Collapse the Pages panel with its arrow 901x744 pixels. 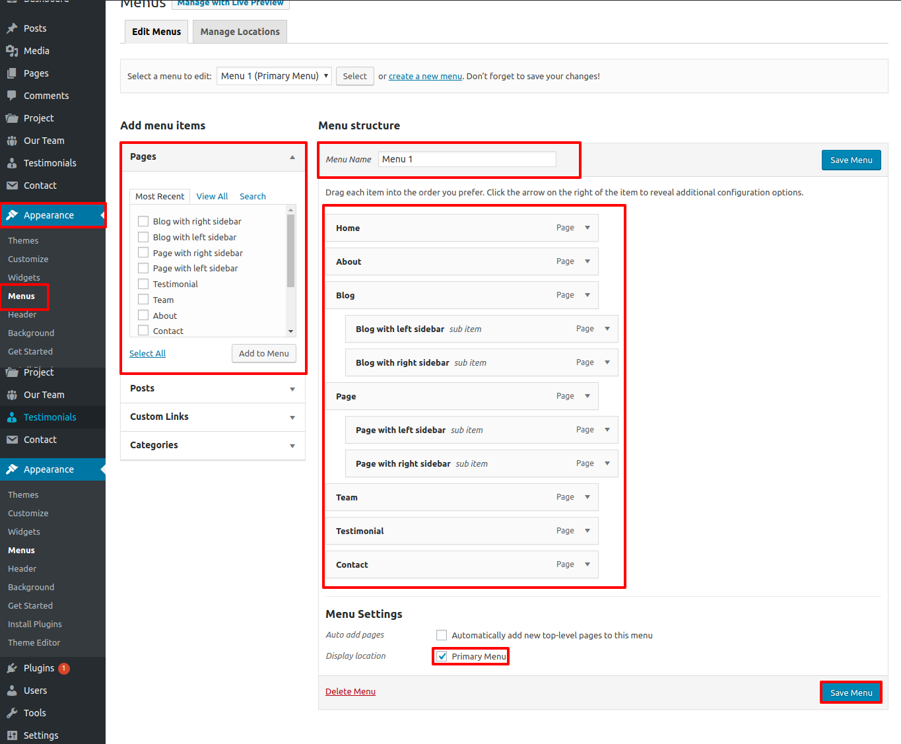[292, 157]
